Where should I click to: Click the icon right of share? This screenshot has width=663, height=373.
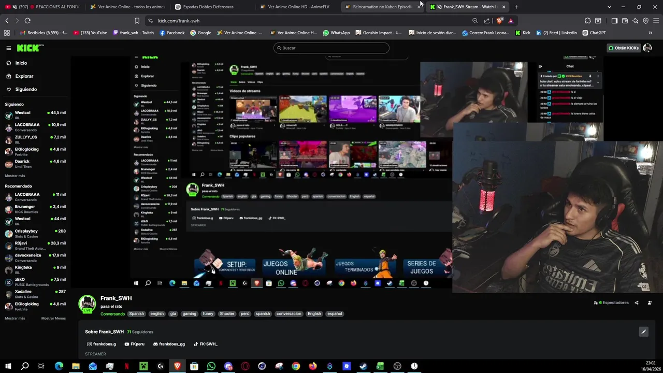tap(650, 303)
